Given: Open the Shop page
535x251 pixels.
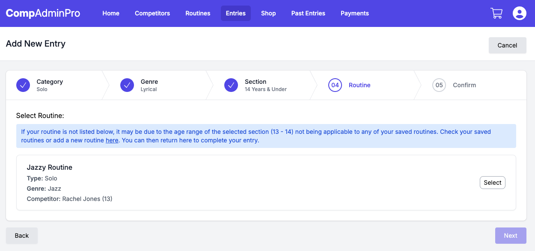Looking at the screenshot, I should coord(268,13).
